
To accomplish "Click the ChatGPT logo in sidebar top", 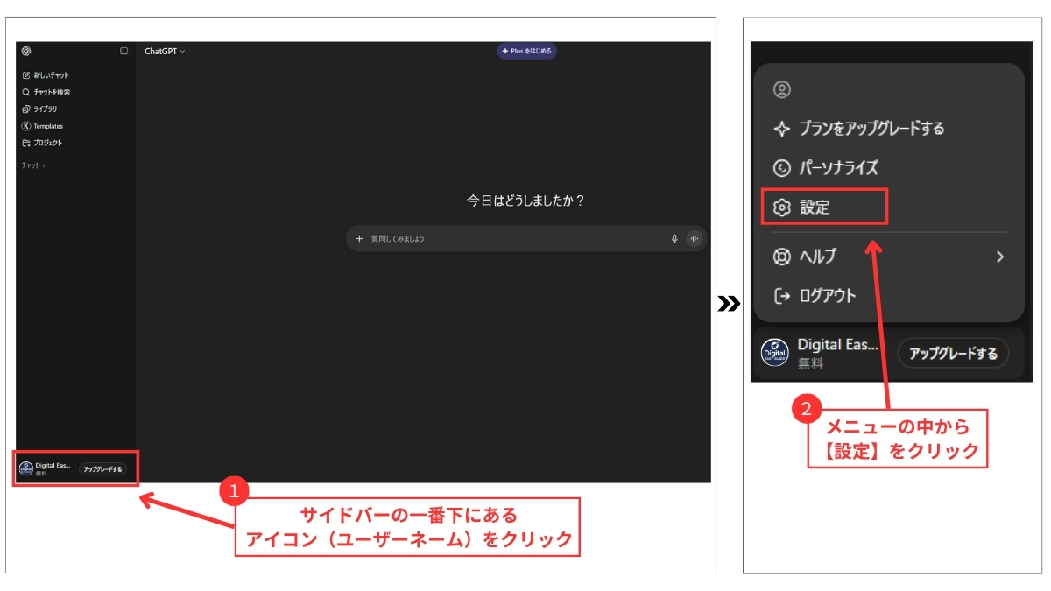I will tap(26, 51).
